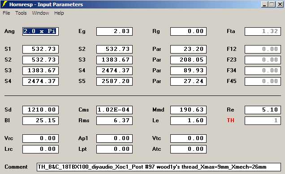The image size is (285, 174).
Task: Click the Vtc input field
Action: pyautogui.click(x=188, y=138)
